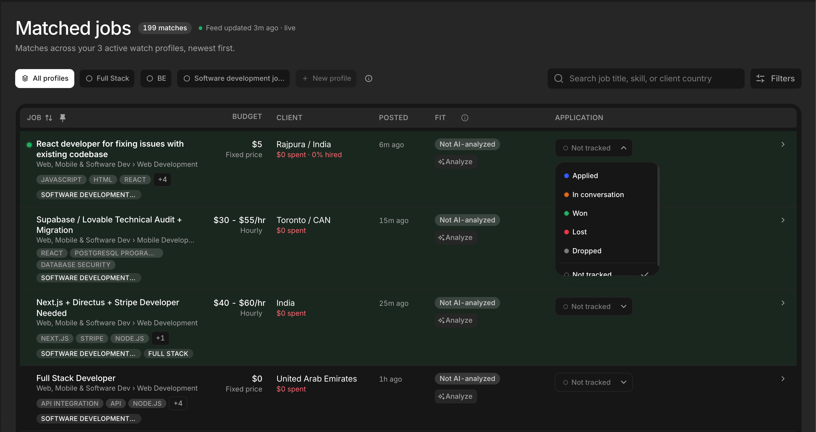This screenshot has height=432, width=816.
Task: Click the $30 - $55/hr budget value
Action: [240, 220]
